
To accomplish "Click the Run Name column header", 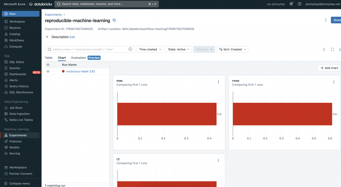I will pyautogui.click(x=69, y=65).
